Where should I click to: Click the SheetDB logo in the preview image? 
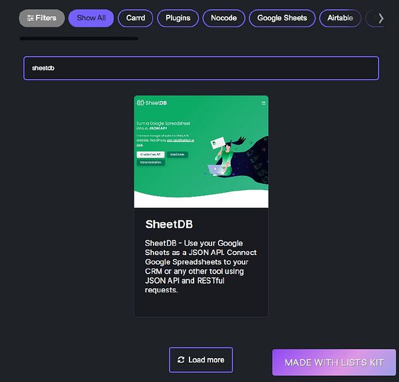(x=152, y=103)
